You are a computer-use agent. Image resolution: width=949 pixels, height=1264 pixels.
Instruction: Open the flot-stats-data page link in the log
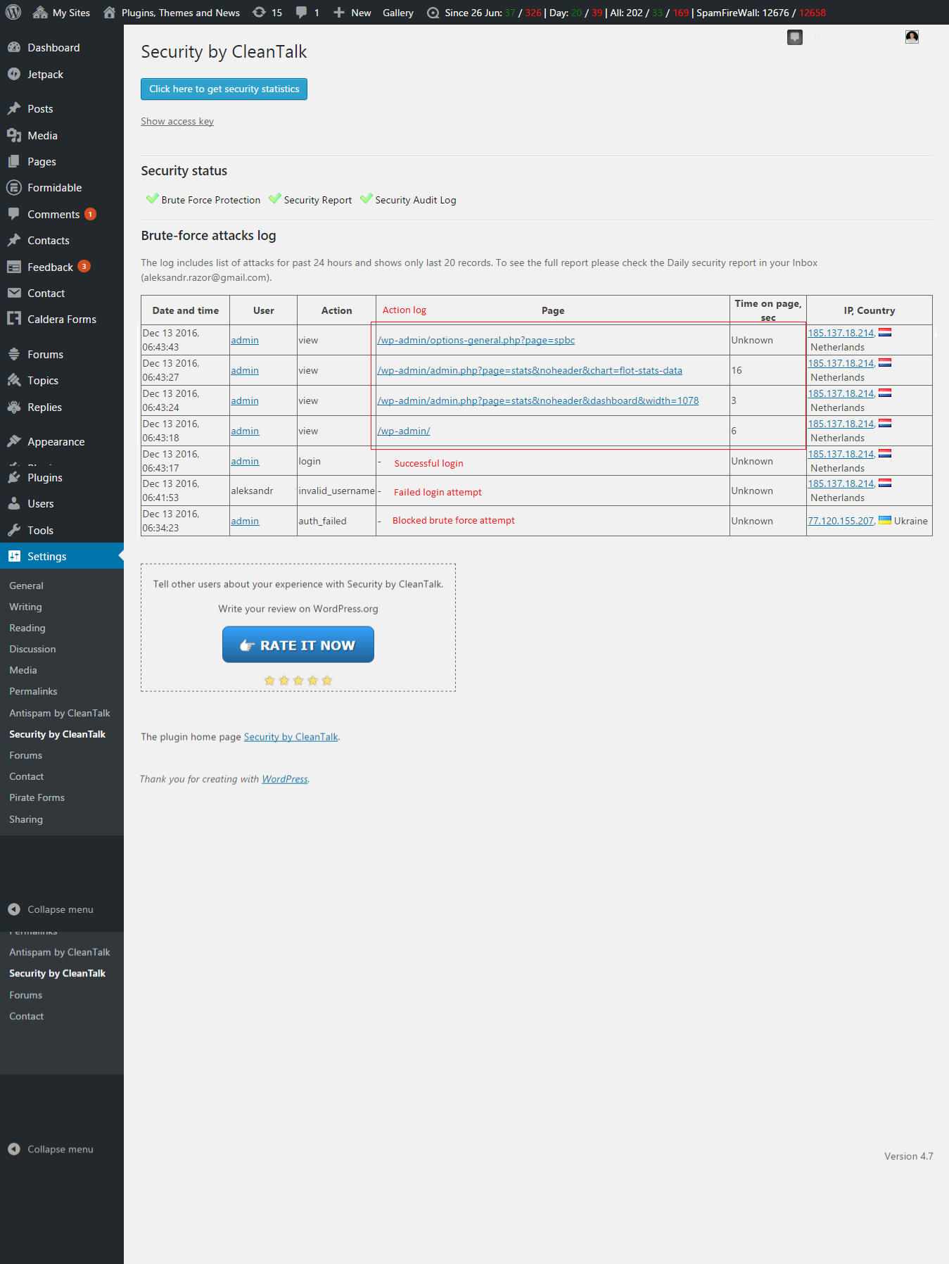tap(530, 370)
